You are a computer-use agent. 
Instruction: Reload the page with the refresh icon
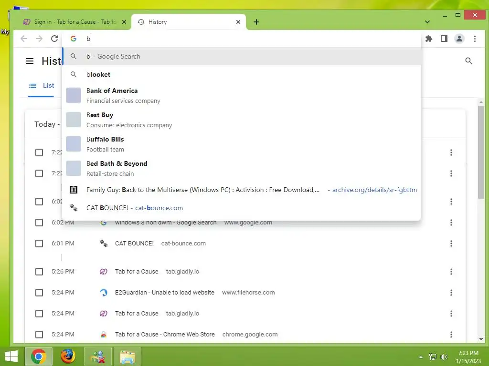pyautogui.click(x=54, y=39)
